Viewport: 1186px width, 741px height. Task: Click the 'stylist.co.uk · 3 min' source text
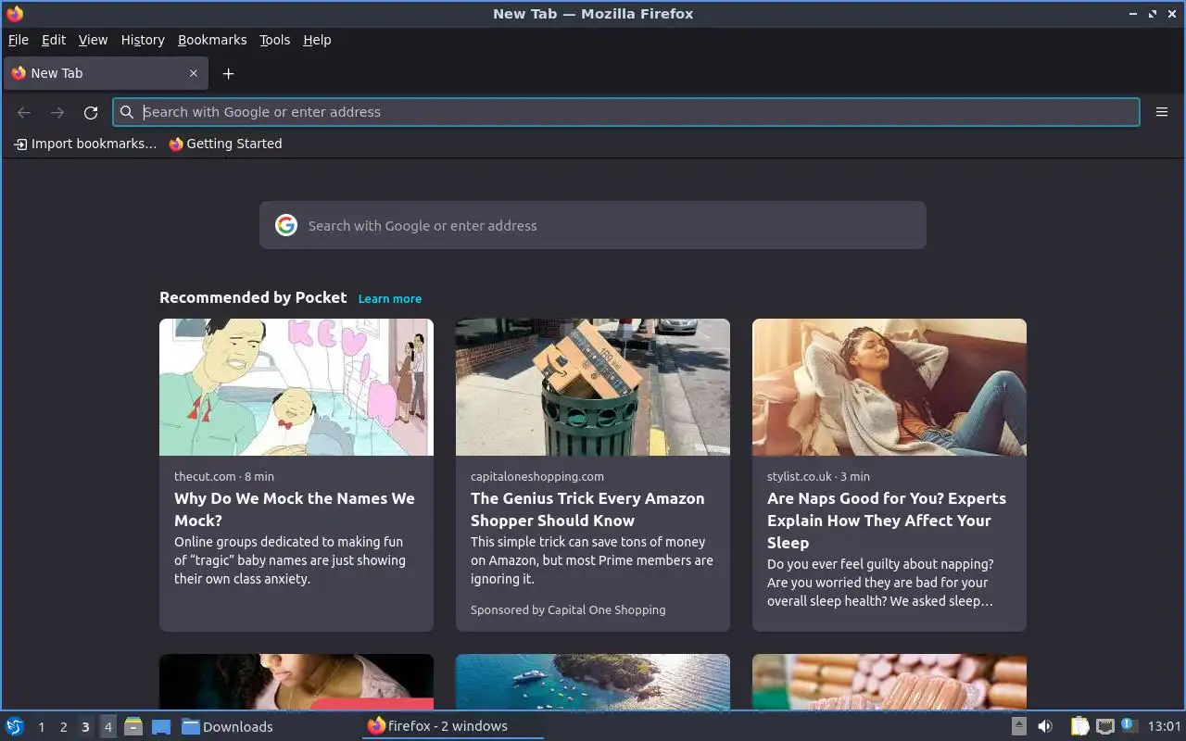[818, 476]
